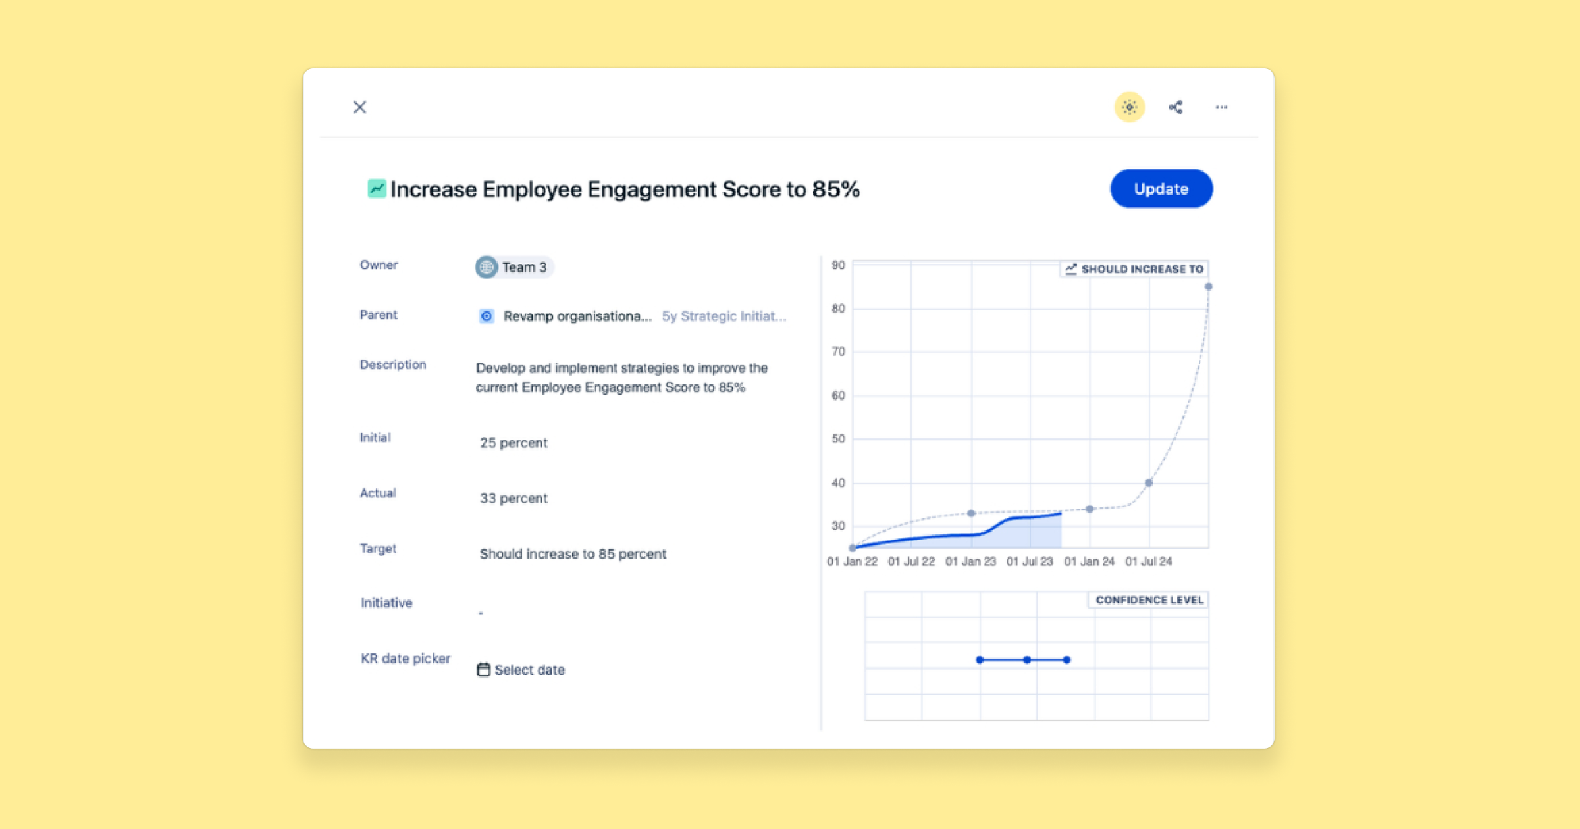Click the AI suggestion icon in the toolbar
The image size is (1580, 829).
pos(1128,107)
